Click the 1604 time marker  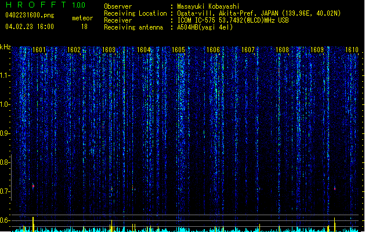(x=144, y=50)
